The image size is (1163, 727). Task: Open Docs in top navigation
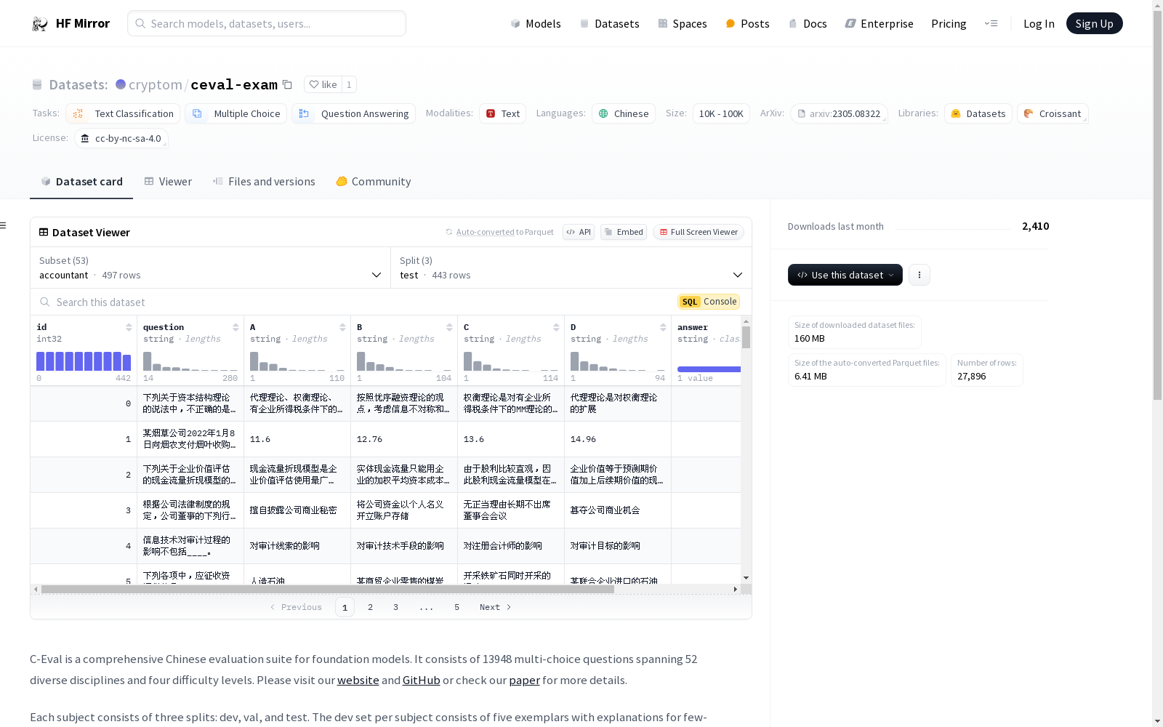point(808,23)
